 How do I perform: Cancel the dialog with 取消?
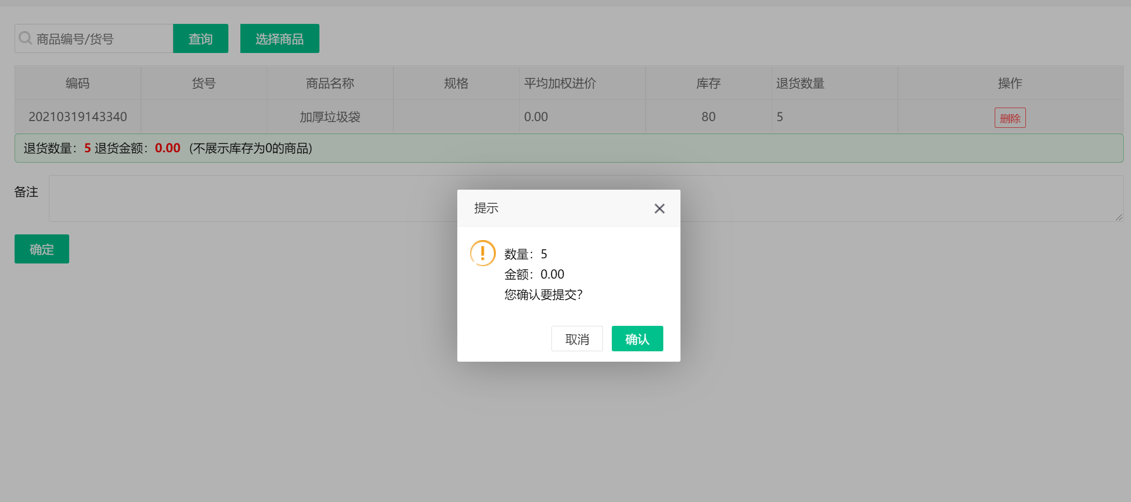tap(577, 338)
